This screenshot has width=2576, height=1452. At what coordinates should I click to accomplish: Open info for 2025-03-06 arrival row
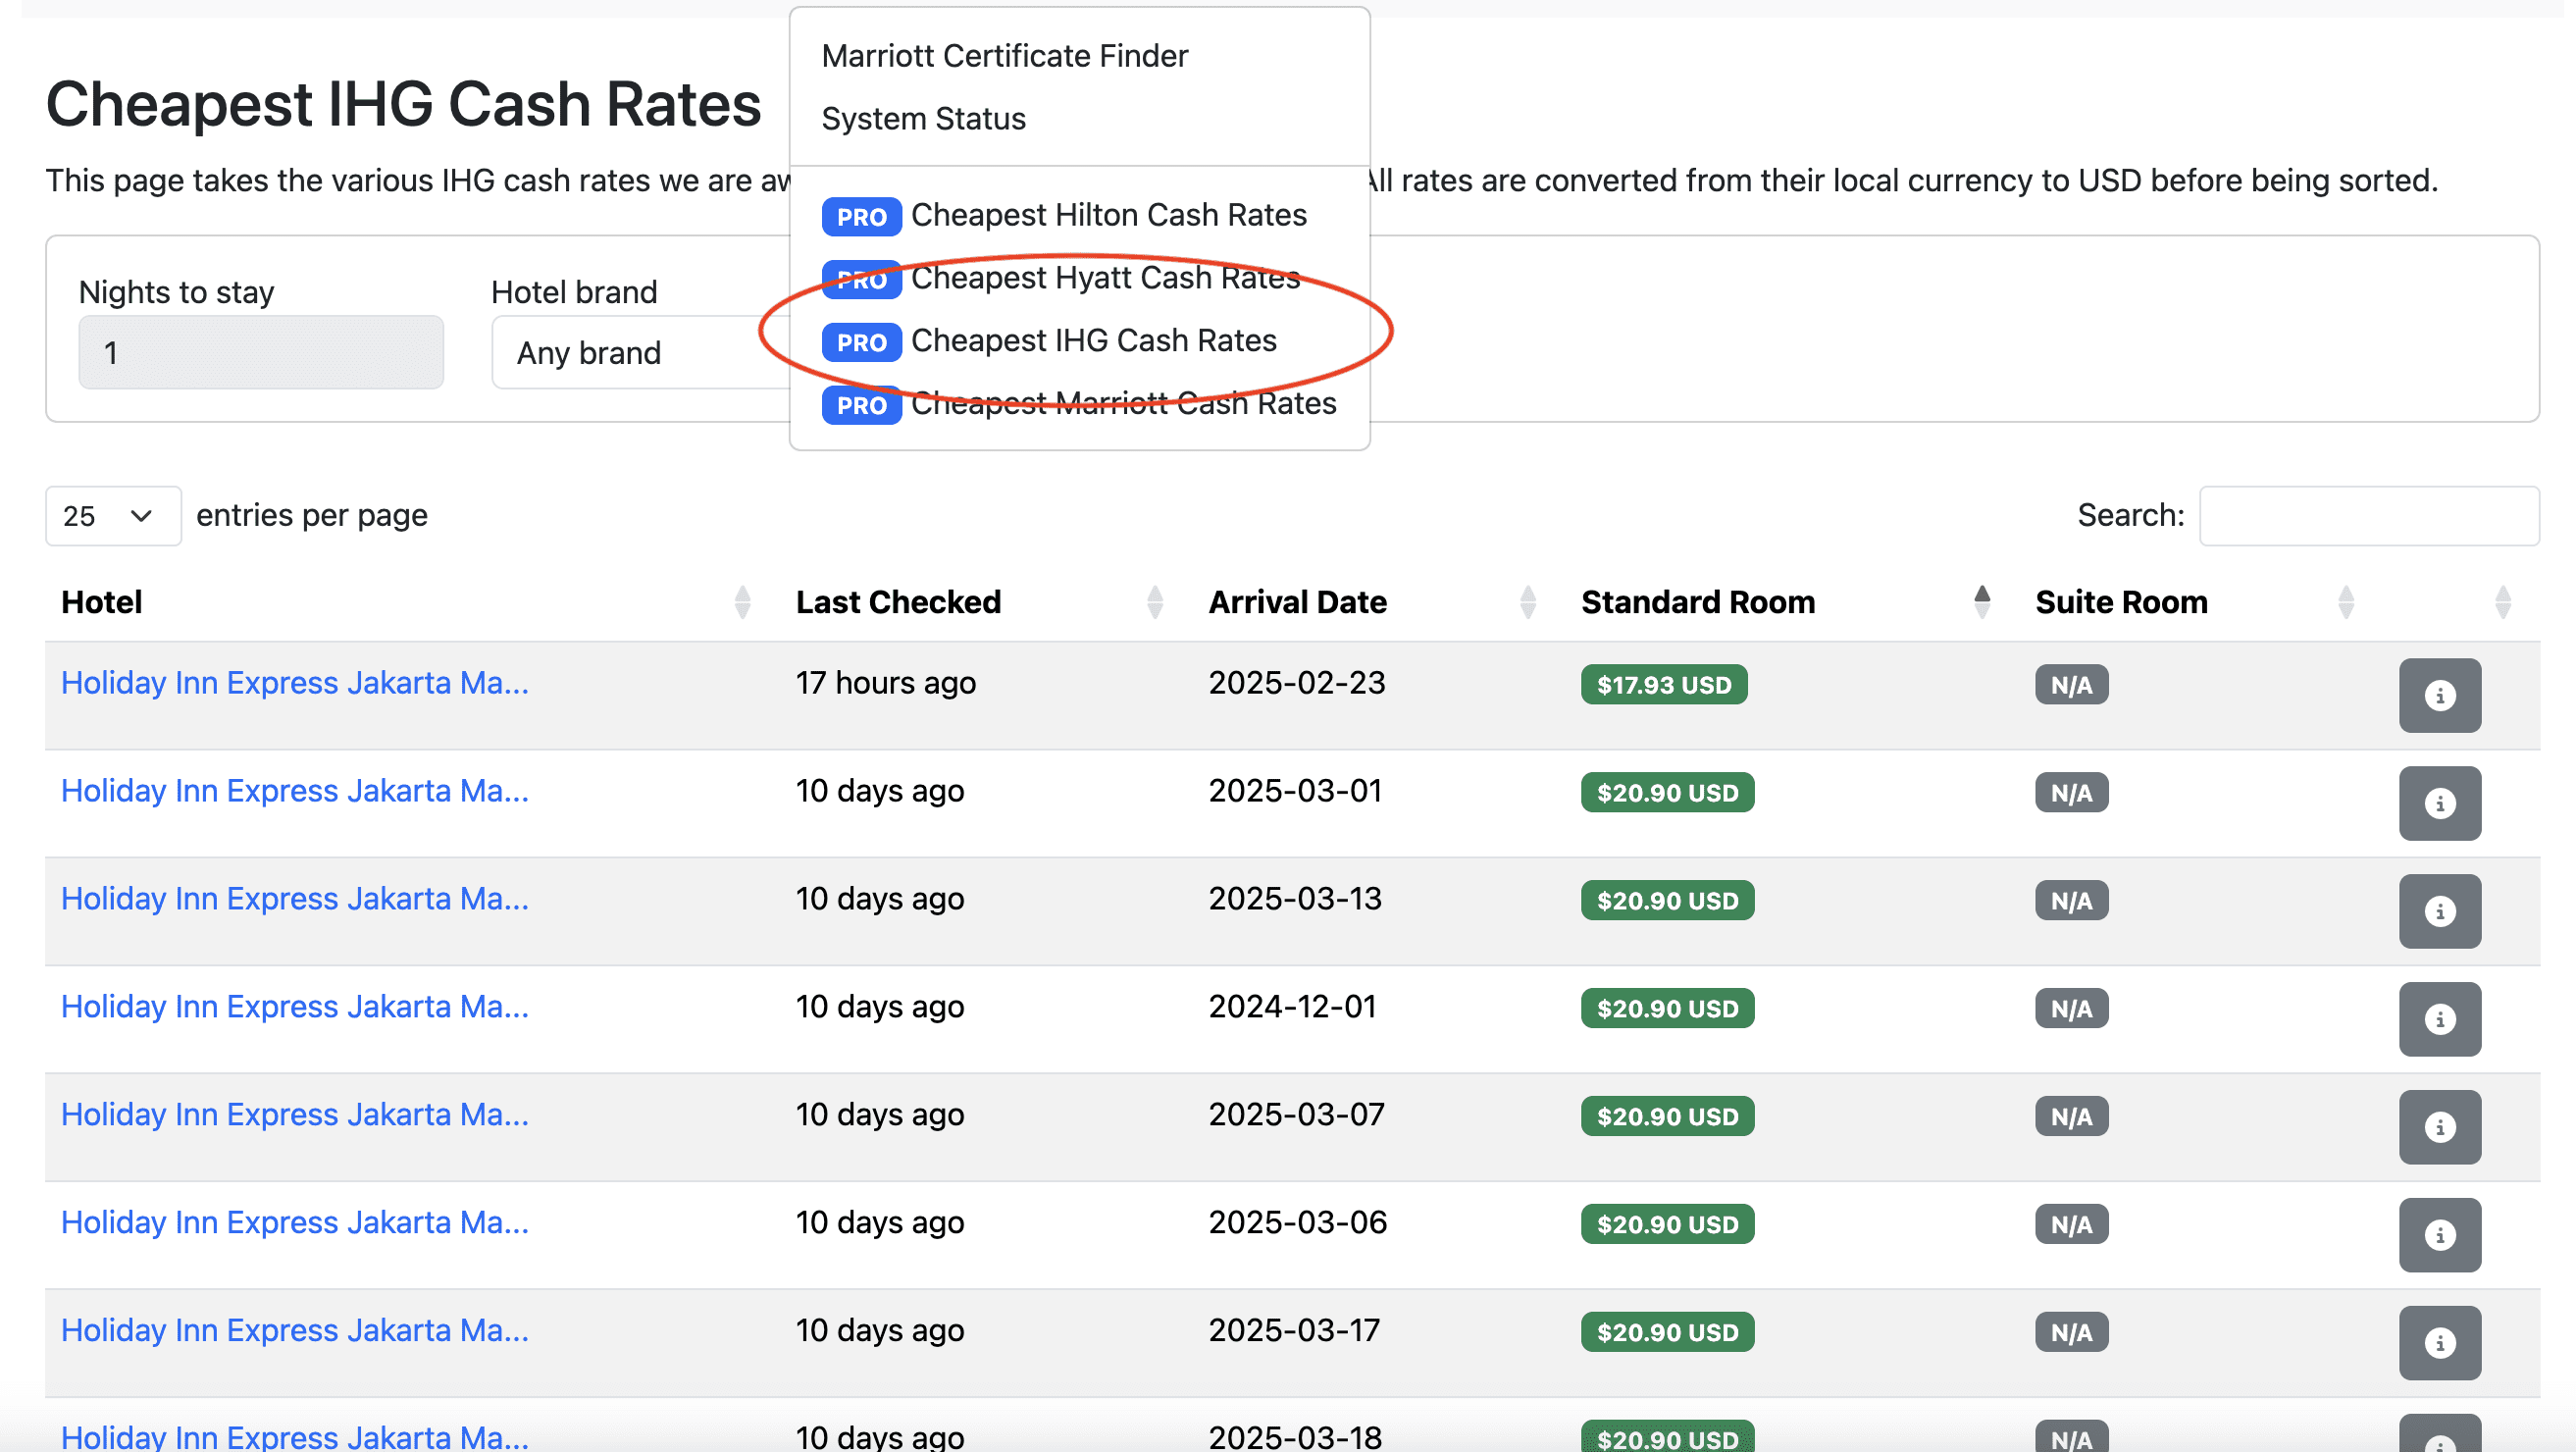2439,1235
